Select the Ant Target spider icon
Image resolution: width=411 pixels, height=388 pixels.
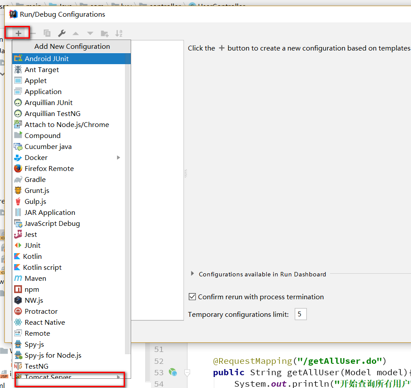[x=18, y=69]
